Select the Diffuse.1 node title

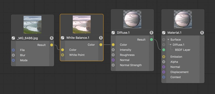[x=123, y=33]
